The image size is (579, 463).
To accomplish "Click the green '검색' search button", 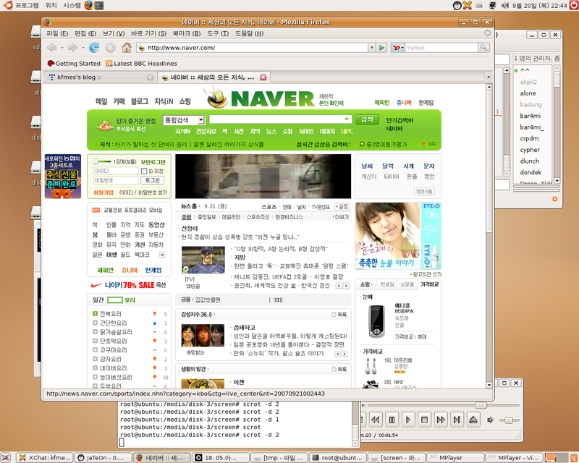I will [x=367, y=119].
